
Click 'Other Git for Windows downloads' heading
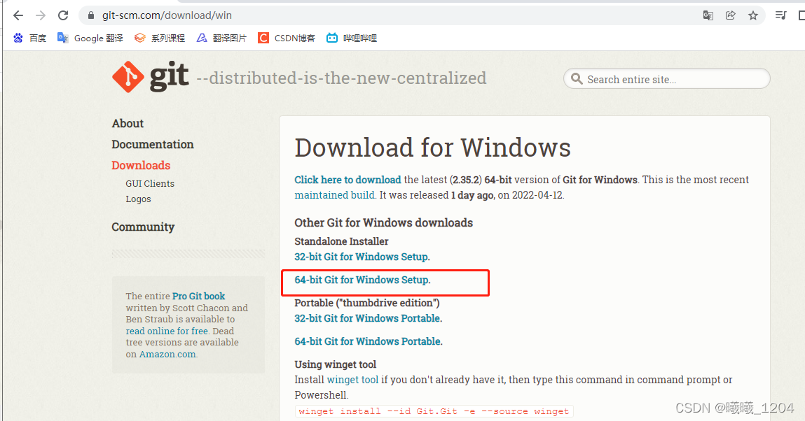(x=383, y=223)
